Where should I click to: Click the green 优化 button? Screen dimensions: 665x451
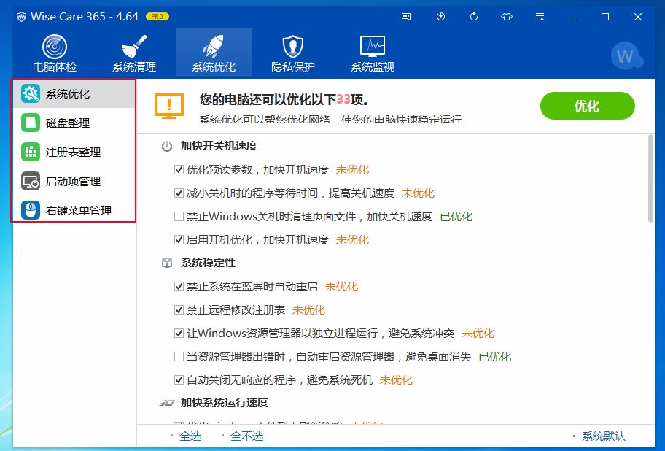tap(588, 106)
